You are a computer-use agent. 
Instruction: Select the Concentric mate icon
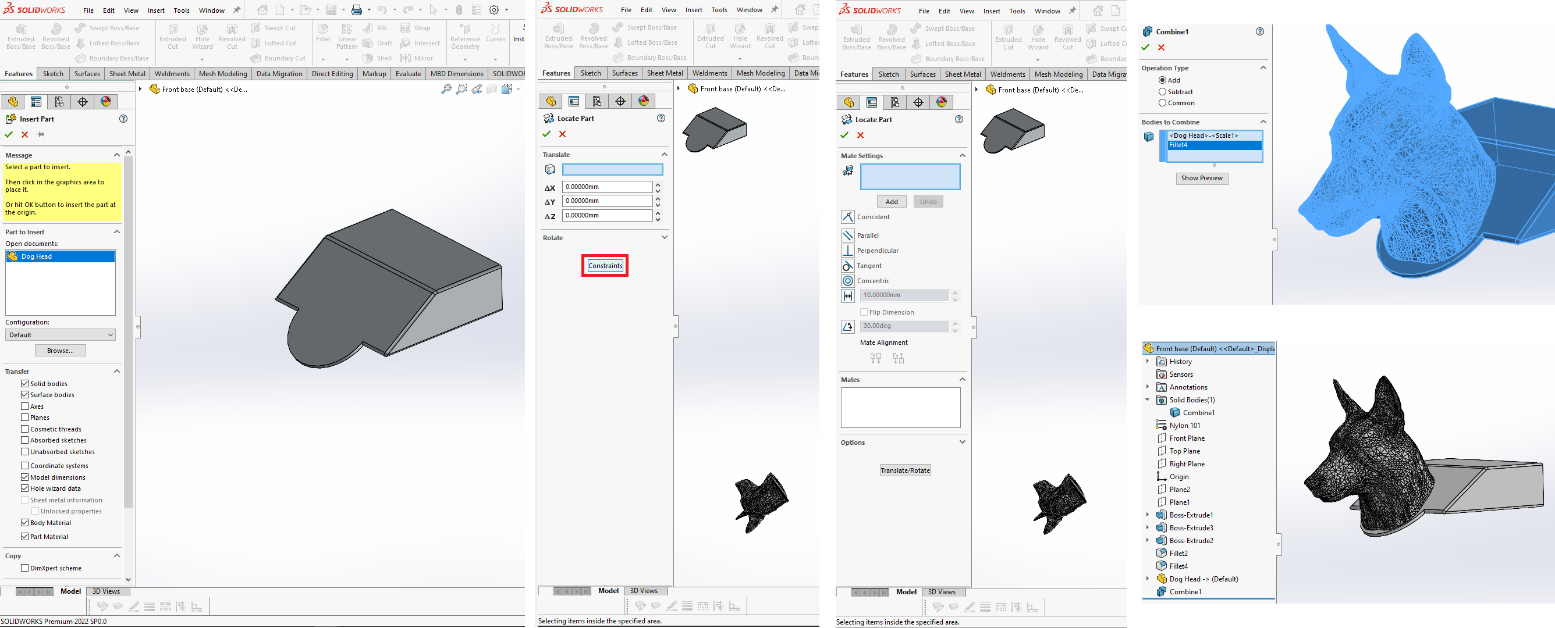click(x=847, y=281)
